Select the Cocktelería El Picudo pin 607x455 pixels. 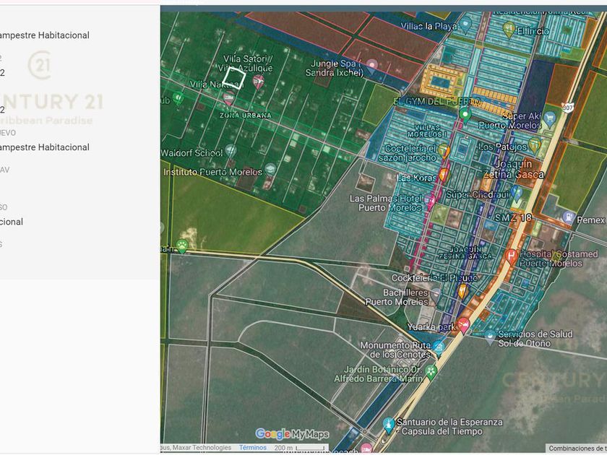462,291
